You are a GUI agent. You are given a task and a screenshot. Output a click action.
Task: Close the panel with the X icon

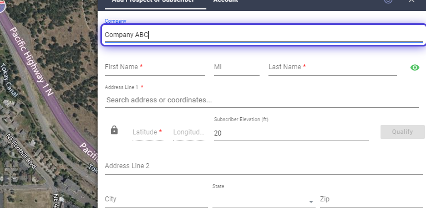[412, 1]
